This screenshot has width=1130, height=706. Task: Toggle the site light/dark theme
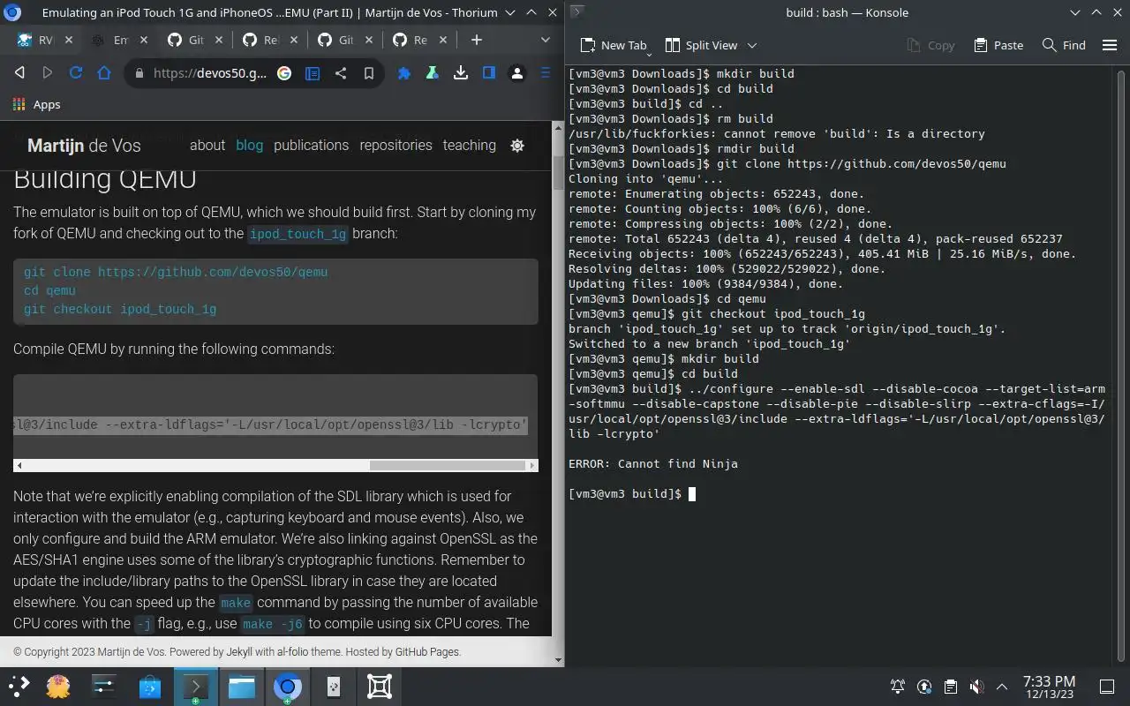click(517, 146)
